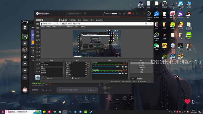Screen dimensions: 203x114
Task: Toggle eye visibility for 图像 10 source
Action: click(x=86, y=71)
